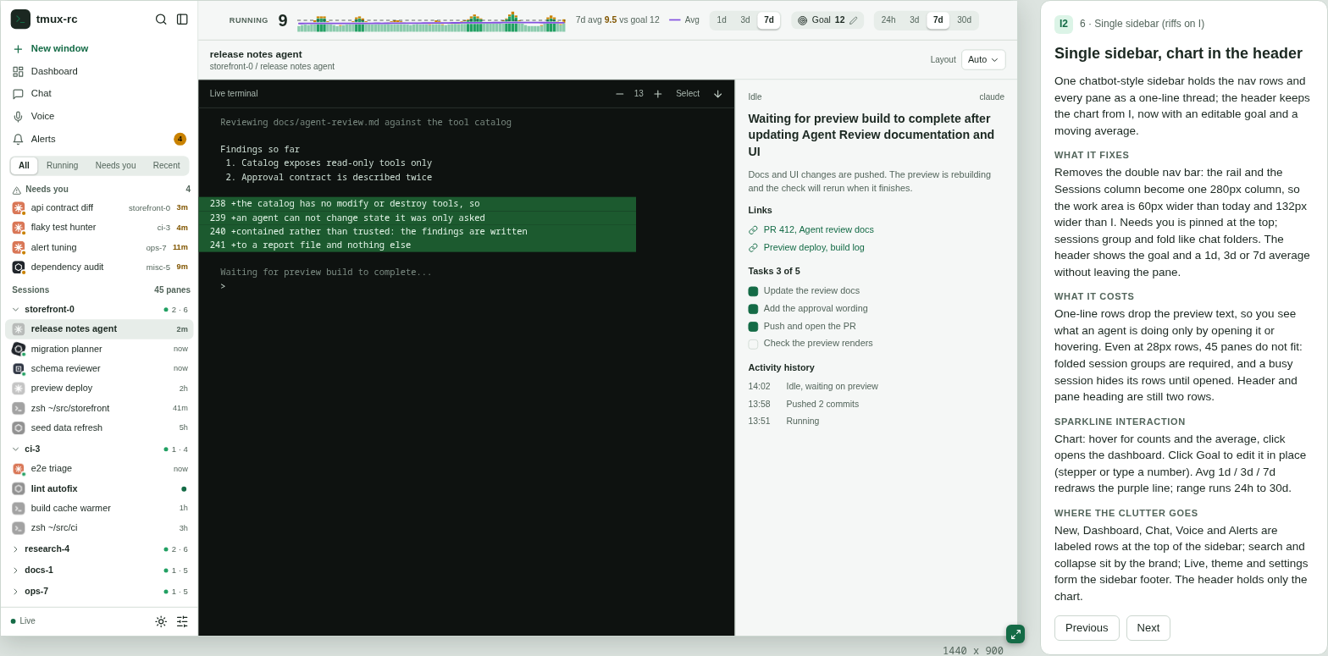This screenshot has height=656, width=1328.
Task: Click the PR 412 link icon
Action: coord(753,230)
